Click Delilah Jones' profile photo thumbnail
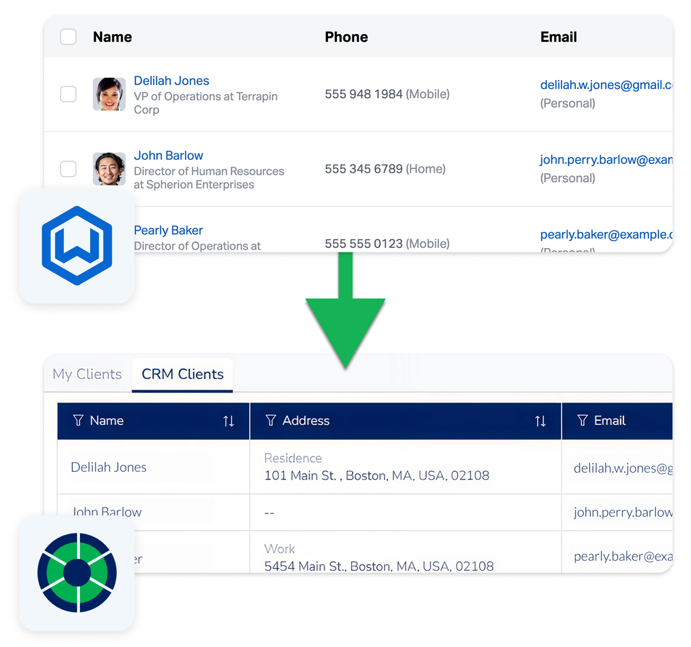The width and height of the screenshot is (691, 647). 109,94
